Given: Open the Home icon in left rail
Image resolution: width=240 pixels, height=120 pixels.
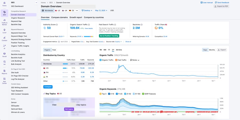Looking at the screenshot, I should (x=5, y=3).
